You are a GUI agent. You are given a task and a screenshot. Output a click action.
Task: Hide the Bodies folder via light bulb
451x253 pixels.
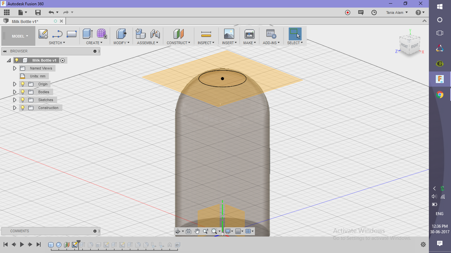point(23,92)
